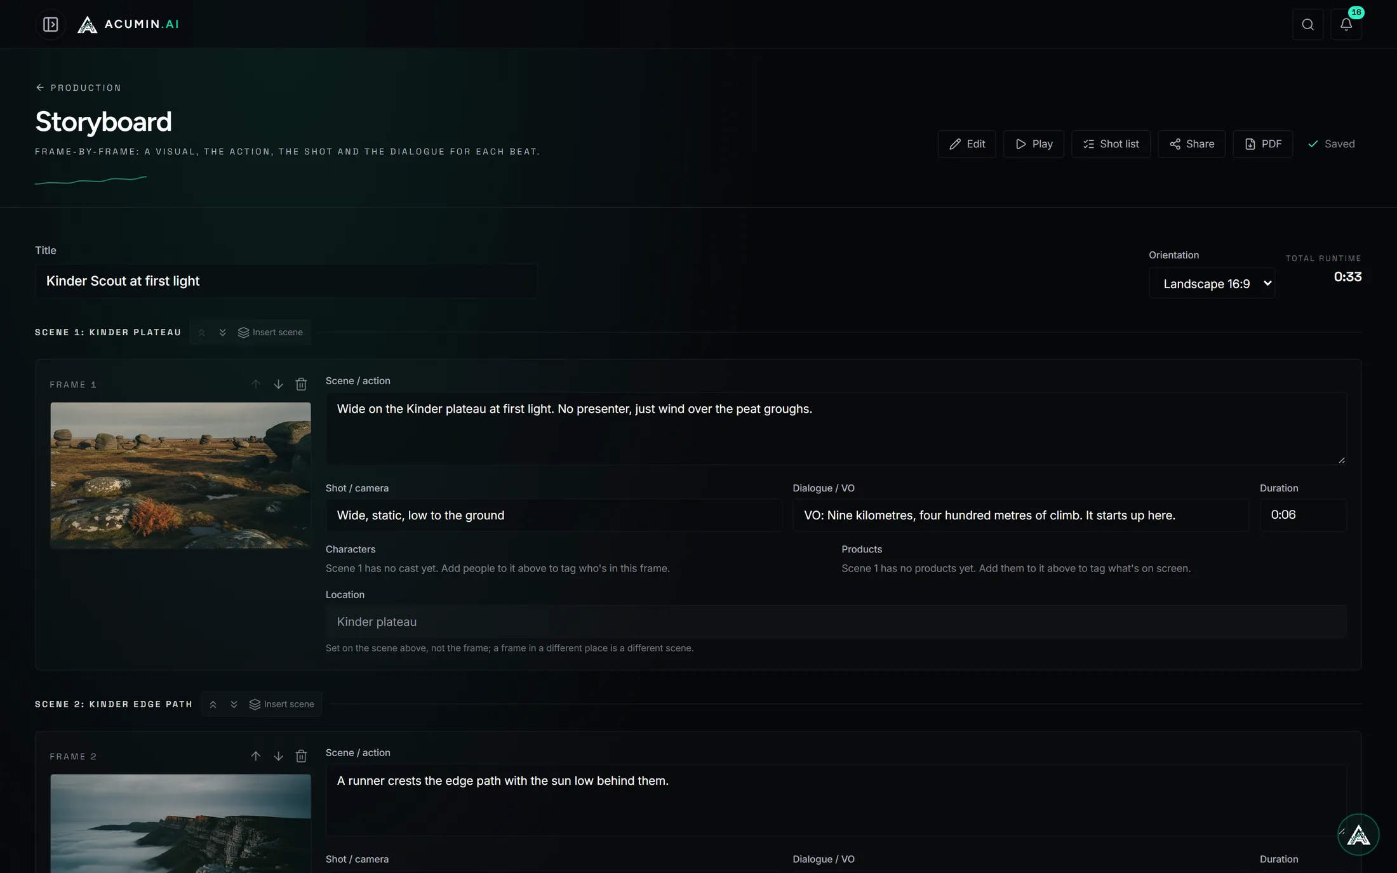1397x873 pixels.
Task: Click Scene 2: Kinder Edge Path heading
Action: point(114,705)
